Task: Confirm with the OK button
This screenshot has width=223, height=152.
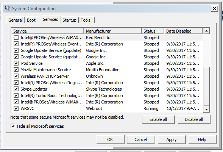Action: click(x=110, y=139)
